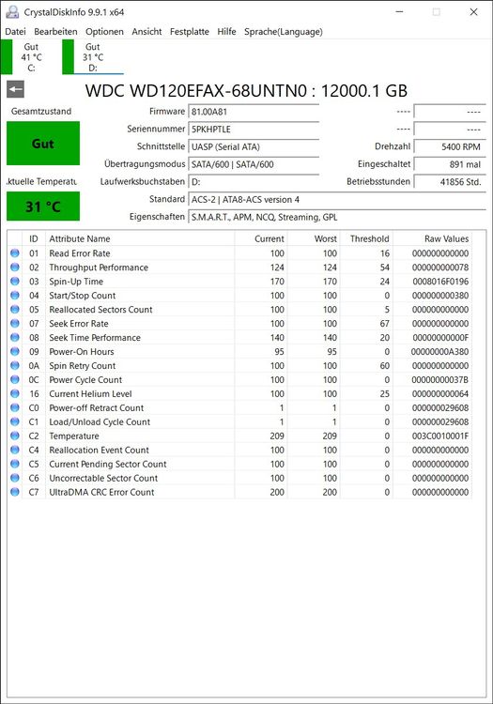This screenshot has width=493, height=704.
Task: Click the green 31 °C temperature button
Action: pos(43,207)
